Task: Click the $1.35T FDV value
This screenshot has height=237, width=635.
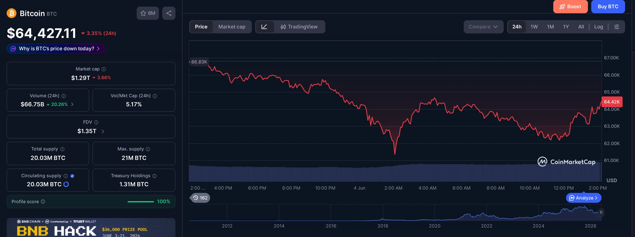Action: click(87, 131)
